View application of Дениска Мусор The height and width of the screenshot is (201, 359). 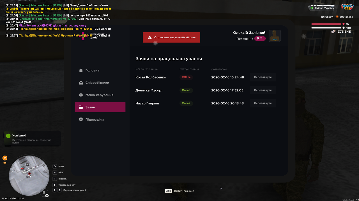coord(263,90)
